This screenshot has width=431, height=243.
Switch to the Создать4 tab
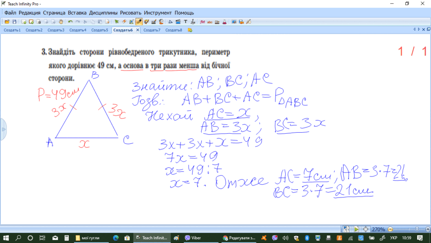[x=78, y=30]
